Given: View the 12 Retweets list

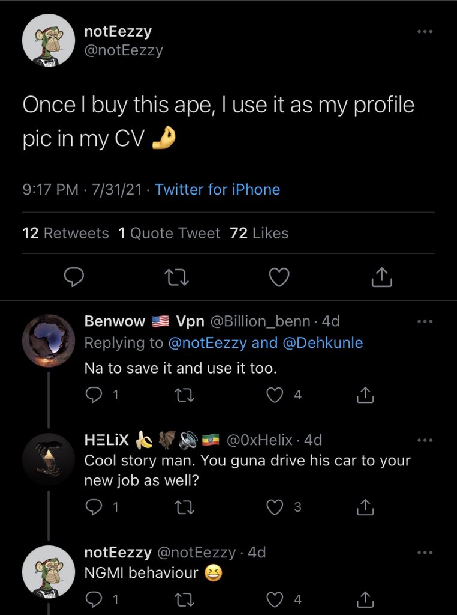Looking at the screenshot, I should point(65,233).
